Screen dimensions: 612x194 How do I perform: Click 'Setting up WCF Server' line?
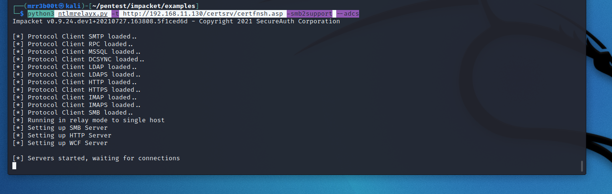pos(60,143)
